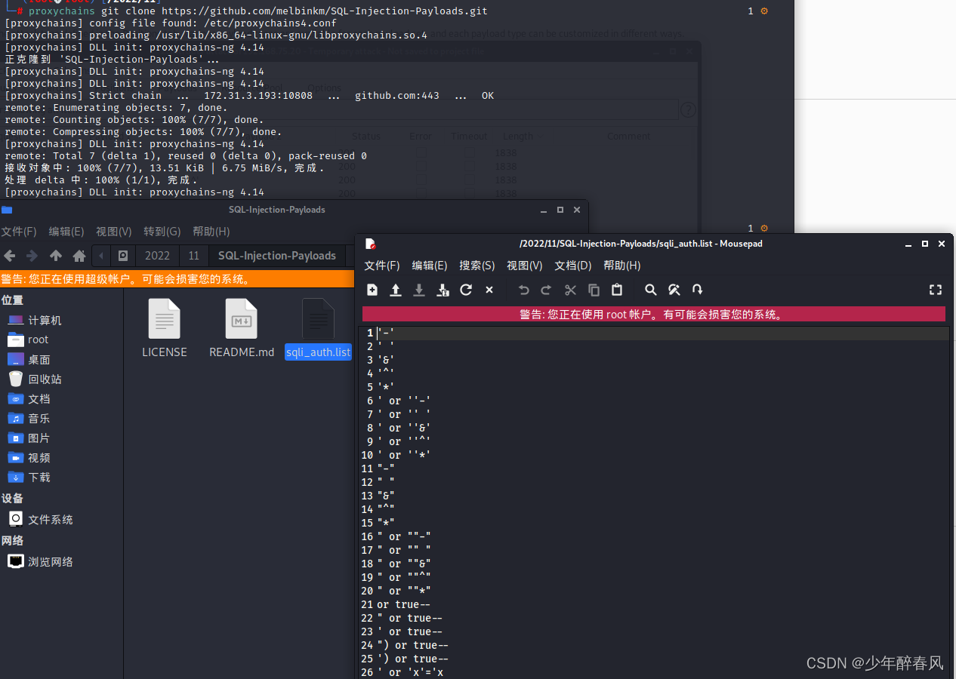956x679 pixels.
Task: Open 搜索(S) menu in Mousepad
Action: coord(477,266)
